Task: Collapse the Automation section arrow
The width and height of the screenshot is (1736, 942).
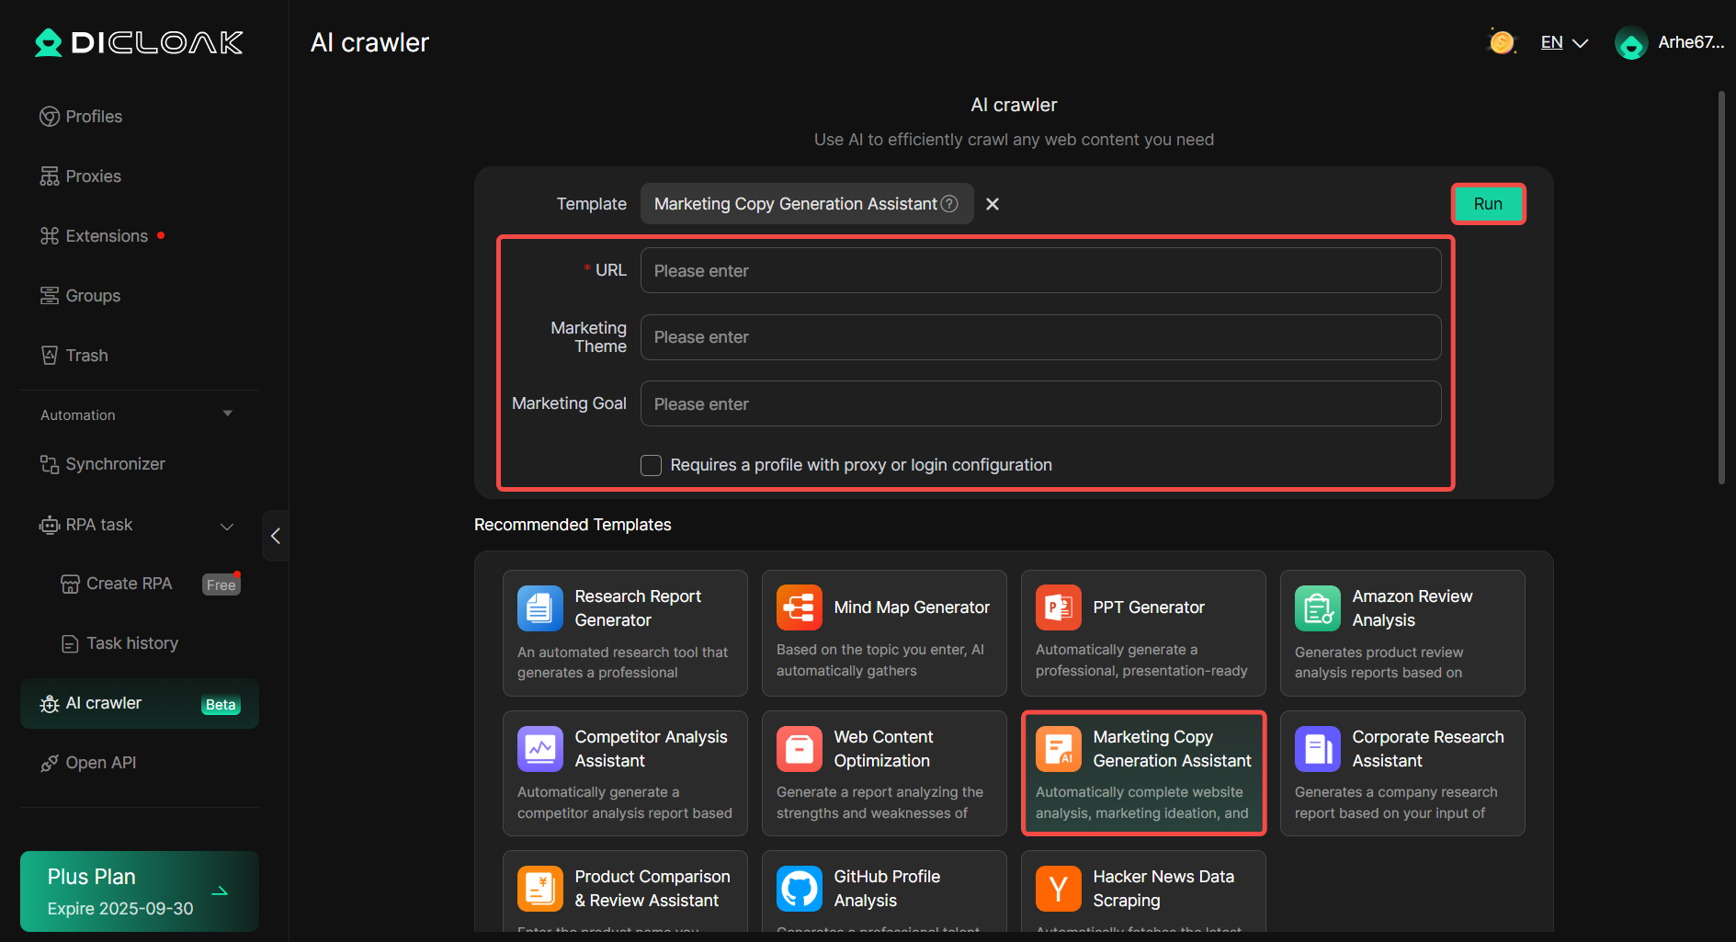Action: point(227,414)
